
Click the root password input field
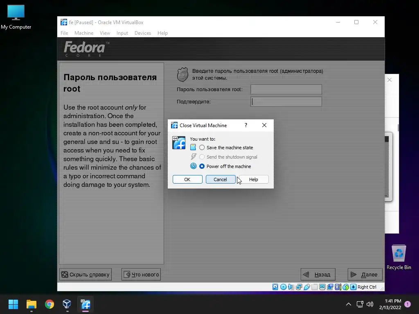(x=286, y=90)
